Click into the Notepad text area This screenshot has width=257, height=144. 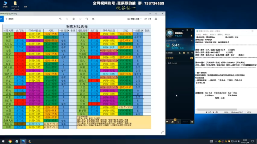pos(226,72)
